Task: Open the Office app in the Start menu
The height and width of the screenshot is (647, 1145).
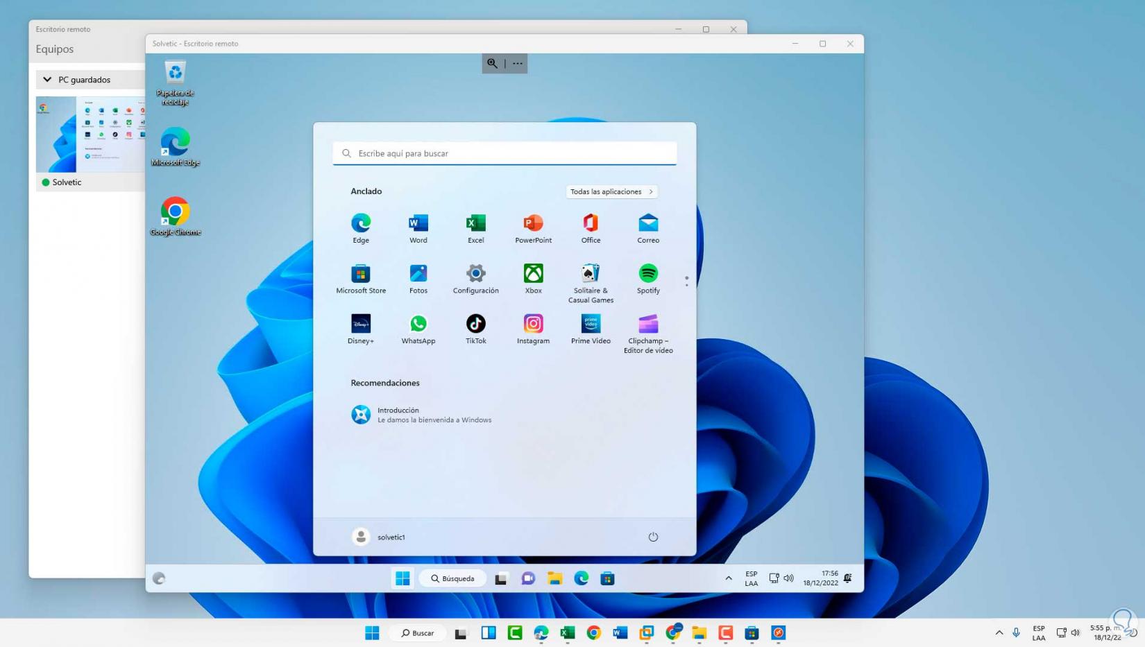Action: point(591,228)
